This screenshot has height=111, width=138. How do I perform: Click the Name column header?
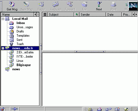(17, 14)
